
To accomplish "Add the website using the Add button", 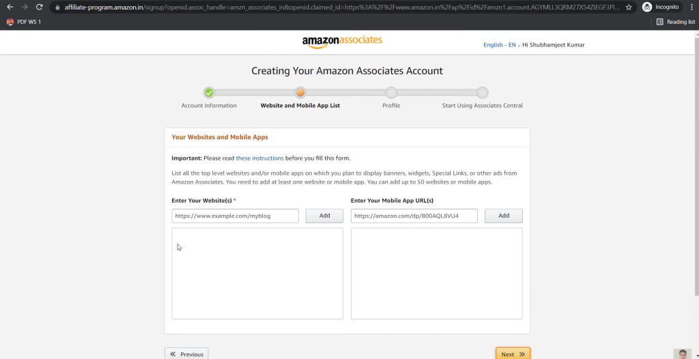I will pyautogui.click(x=324, y=216).
